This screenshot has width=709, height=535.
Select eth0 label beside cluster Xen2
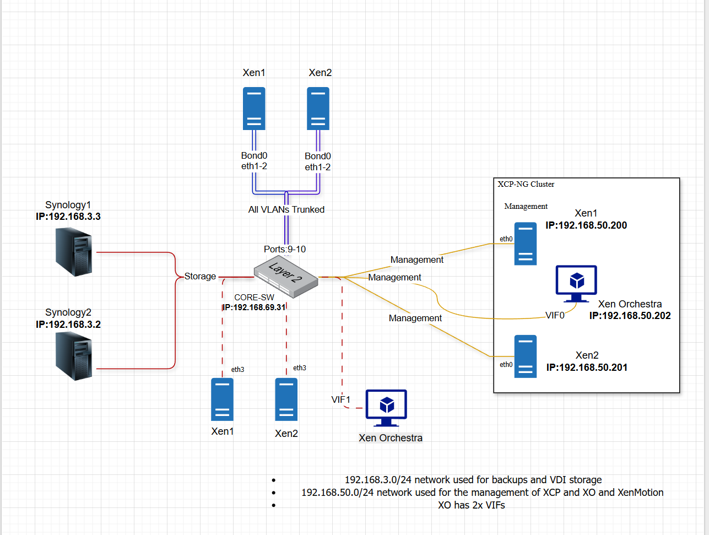click(506, 364)
